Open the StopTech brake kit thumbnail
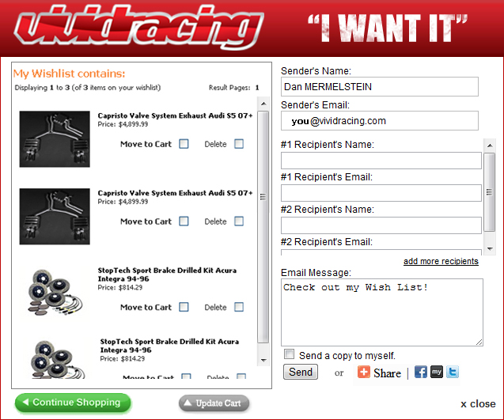The width and height of the screenshot is (504, 420). point(55,292)
